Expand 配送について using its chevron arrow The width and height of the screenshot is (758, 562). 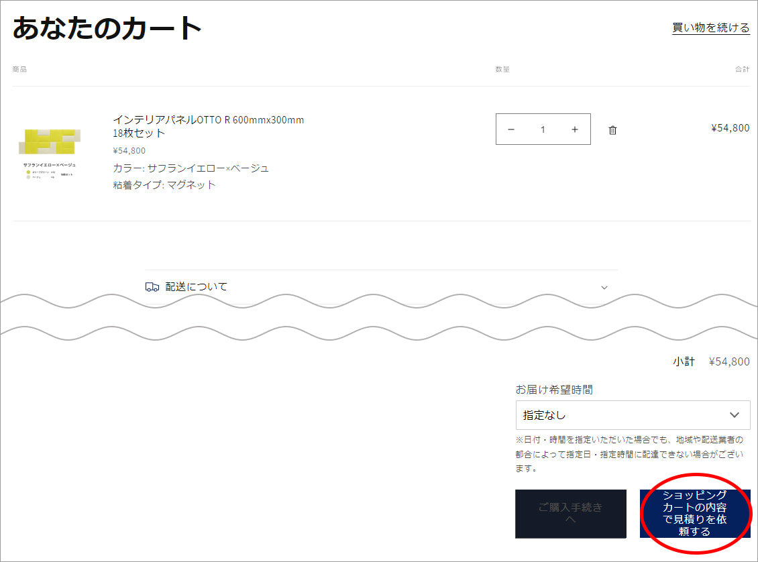(x=604, y=288)
